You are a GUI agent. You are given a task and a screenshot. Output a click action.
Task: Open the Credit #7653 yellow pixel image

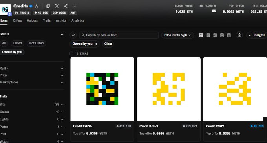(x=168, y=89)
